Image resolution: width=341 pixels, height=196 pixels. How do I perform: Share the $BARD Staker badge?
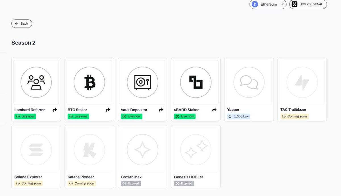point(214,110)
